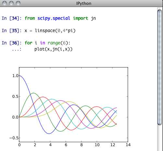Click the 14 label on the x-axis
The image size is (163, 151).
tap(128, 145)
